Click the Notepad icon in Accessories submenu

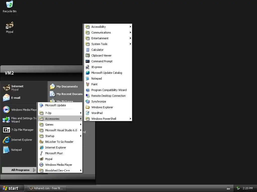pos(88,78)
